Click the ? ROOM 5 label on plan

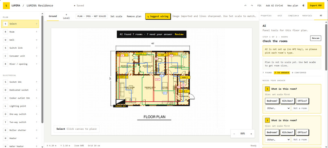(x=185, y=77)
